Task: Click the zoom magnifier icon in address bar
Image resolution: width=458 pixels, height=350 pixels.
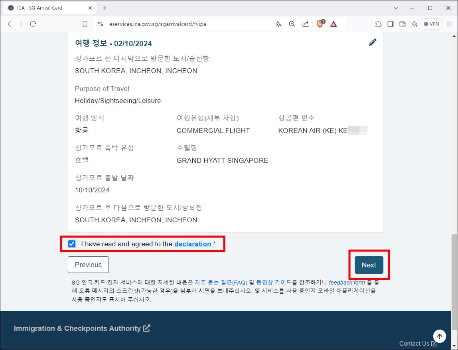Action: coord(292,24)
